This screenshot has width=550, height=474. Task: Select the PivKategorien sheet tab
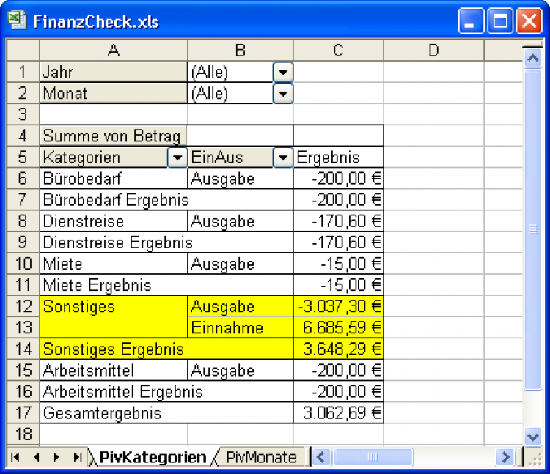pos(153,457)
